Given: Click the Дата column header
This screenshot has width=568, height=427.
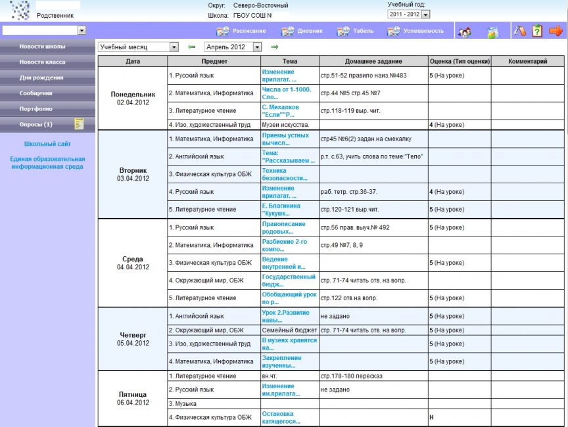Looking at the screenshot, I should [x=133, y=61].
